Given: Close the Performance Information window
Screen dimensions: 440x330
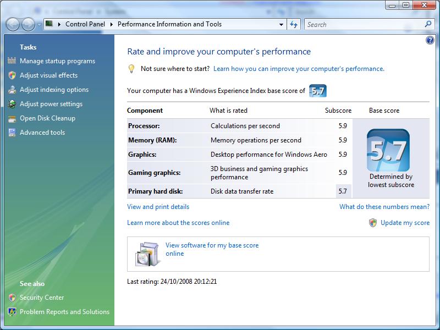Looking at the screenshot, I should tap(424, 5).
